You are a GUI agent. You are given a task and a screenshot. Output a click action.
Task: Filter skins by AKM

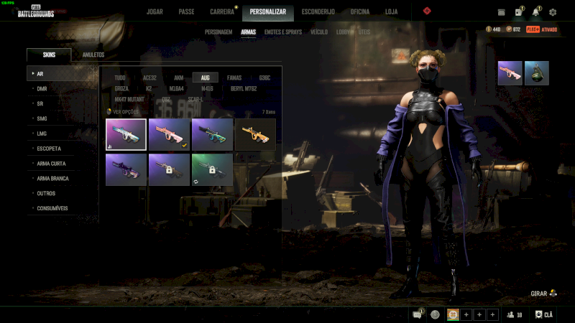(178, 78)
